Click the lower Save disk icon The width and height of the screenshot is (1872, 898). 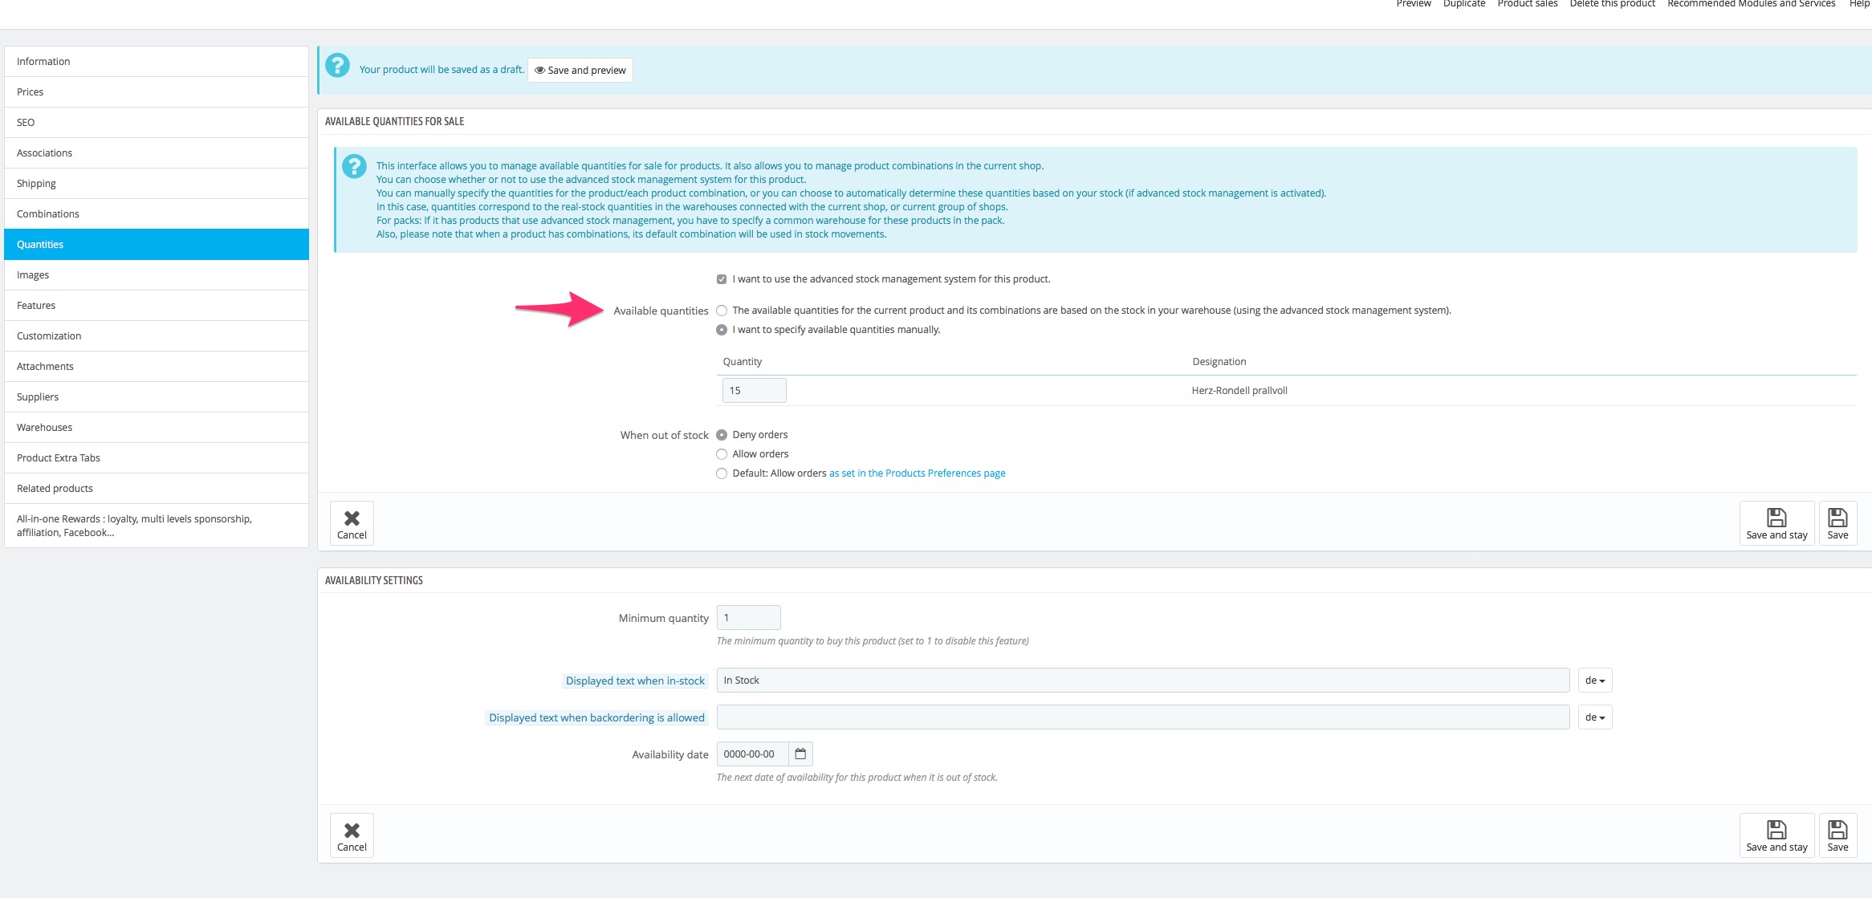[1837, 830]
